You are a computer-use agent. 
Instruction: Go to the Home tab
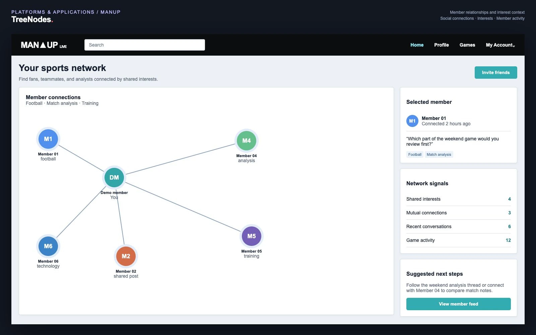(x=417, y=45)
